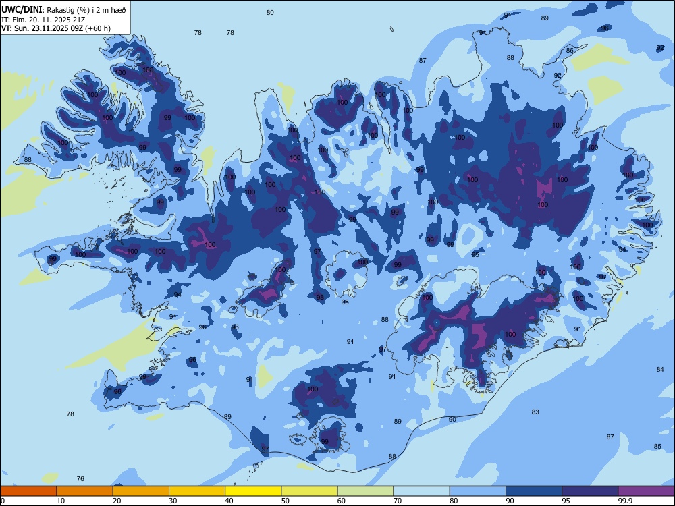Screen dimensions: 675x506
Task: Click the '10' legend tick label
Action: [x=61, y=501]
